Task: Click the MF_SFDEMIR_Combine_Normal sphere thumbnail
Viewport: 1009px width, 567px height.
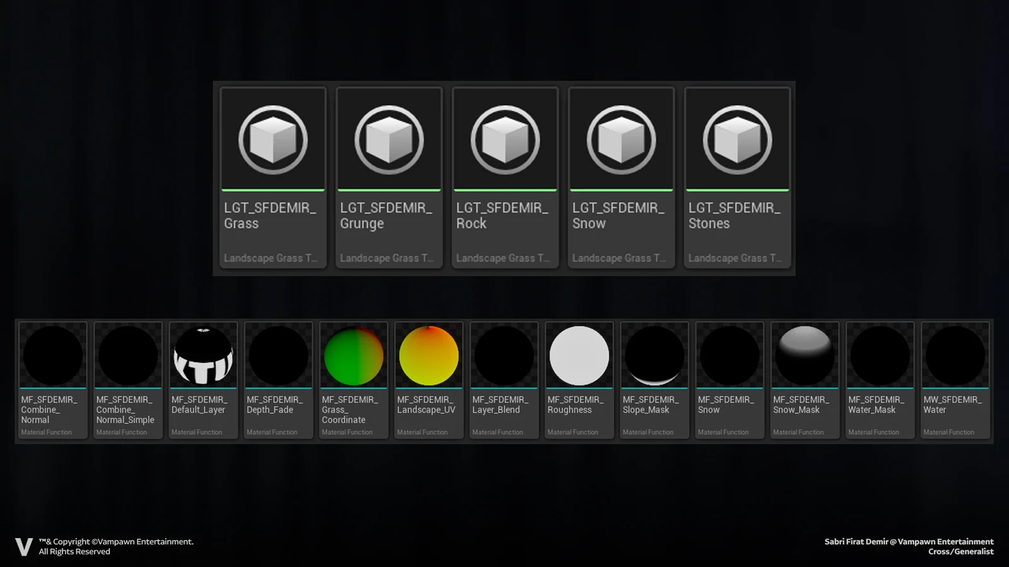Action: coord(53,356)
